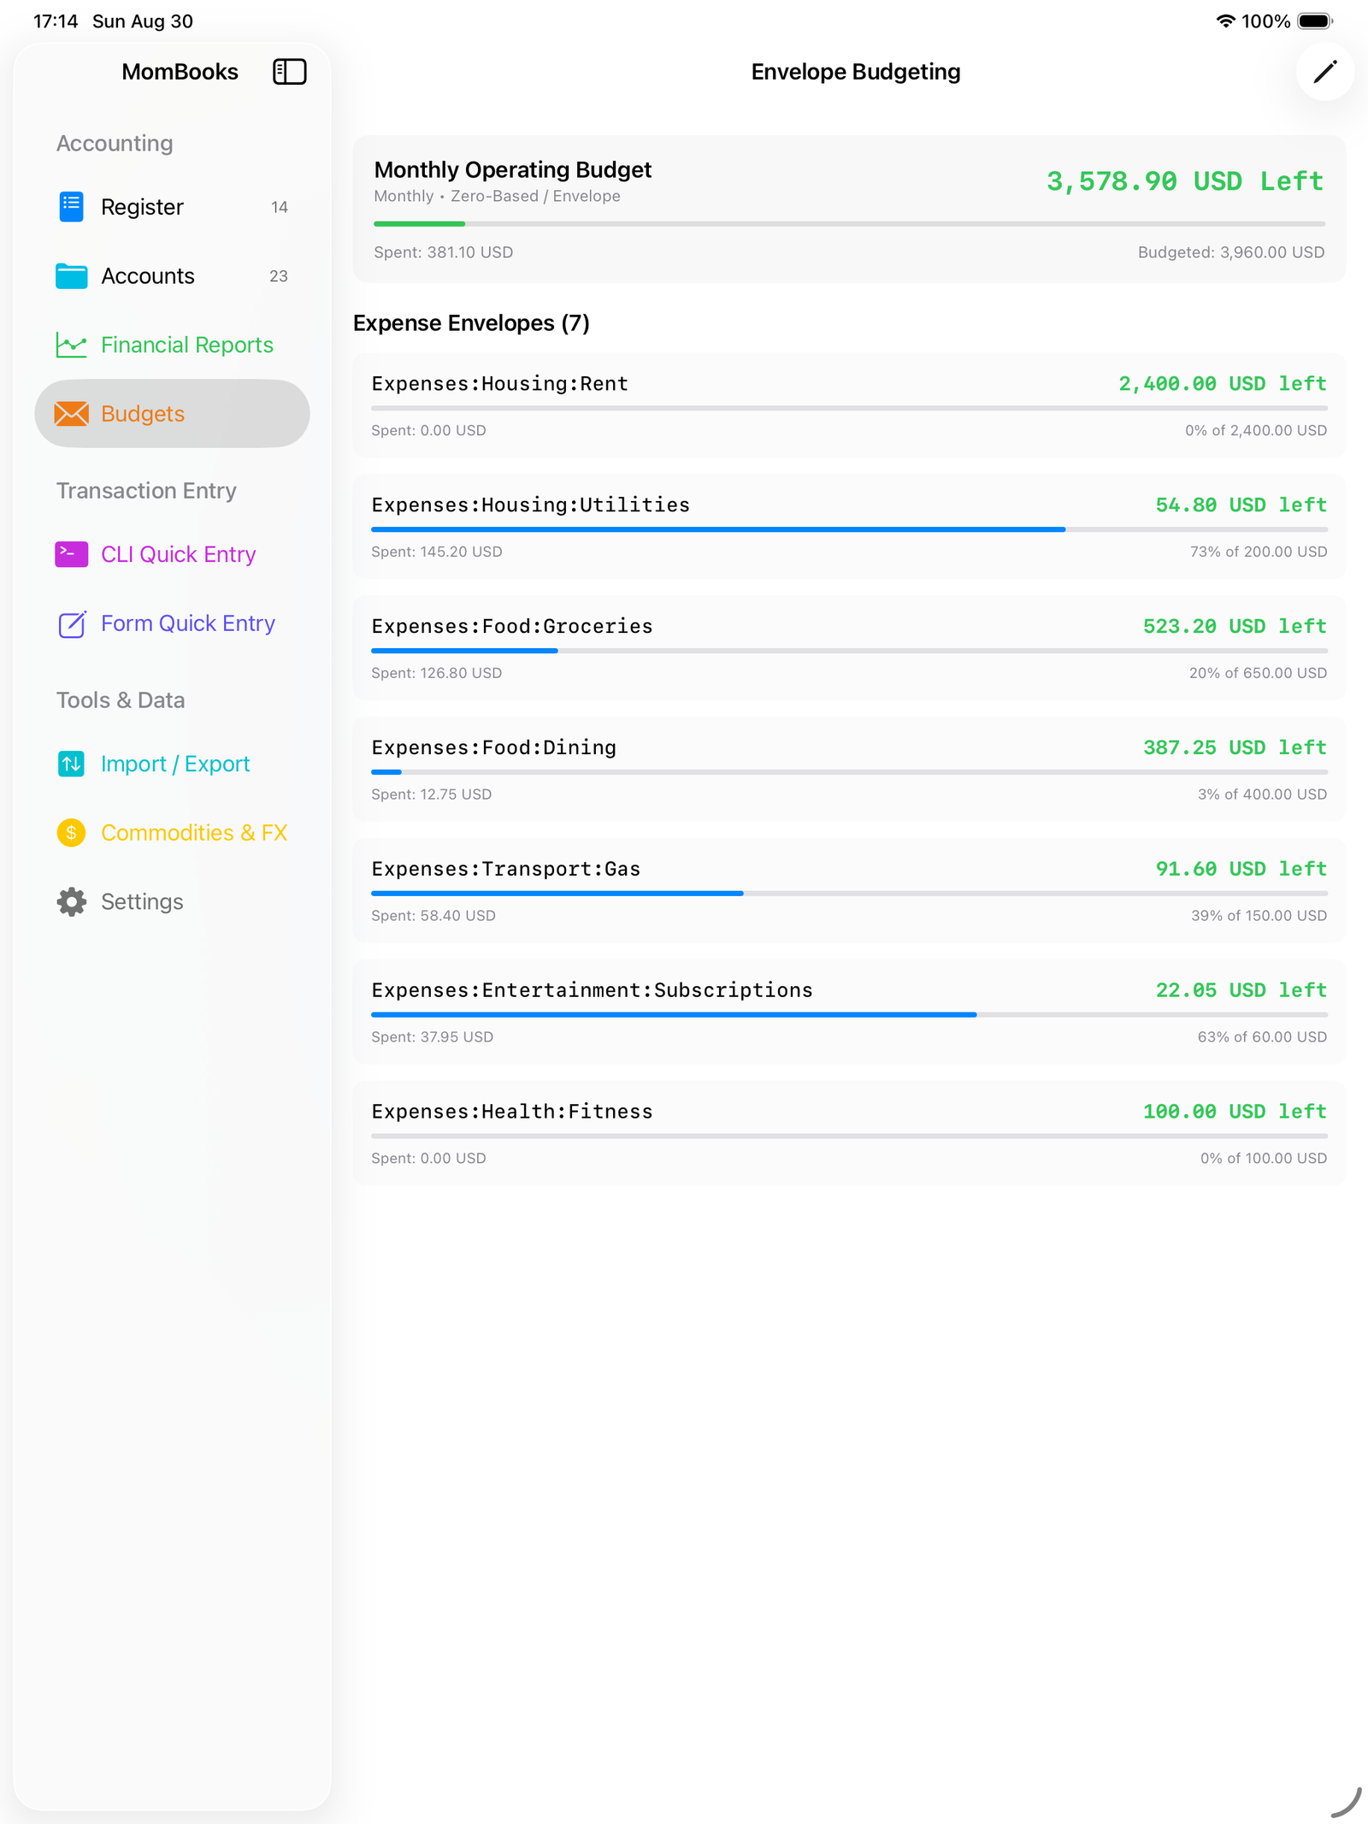Open Settings from the sidebar
This screenshot has height=1824, width=1368.
(172, 902)
